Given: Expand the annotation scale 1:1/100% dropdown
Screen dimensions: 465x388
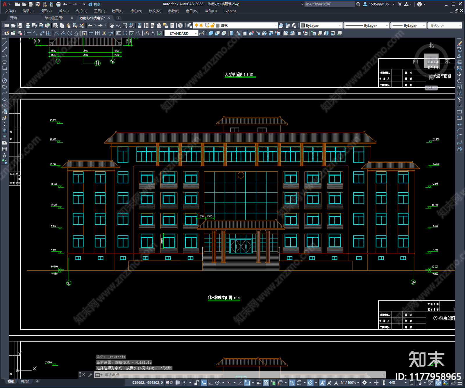Looking at the screenshot, I should (x=350, y=382).
